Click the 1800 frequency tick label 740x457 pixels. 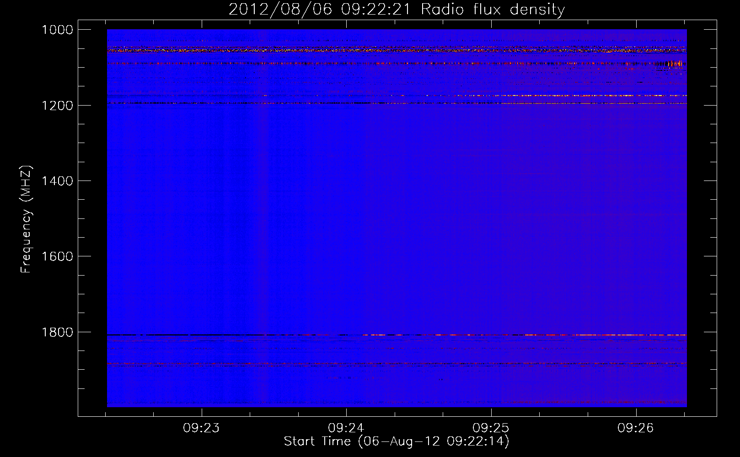(x=57, y=332)
